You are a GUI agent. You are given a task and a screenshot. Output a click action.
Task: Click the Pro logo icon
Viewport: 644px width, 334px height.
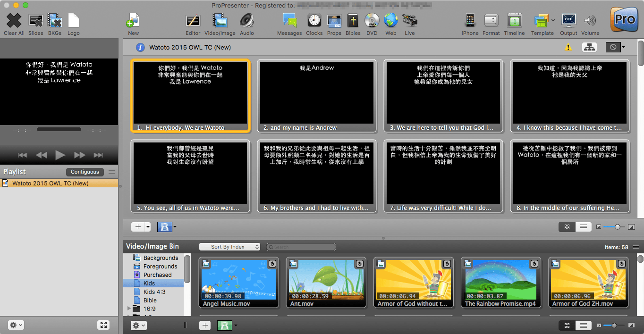click(625, 20)
